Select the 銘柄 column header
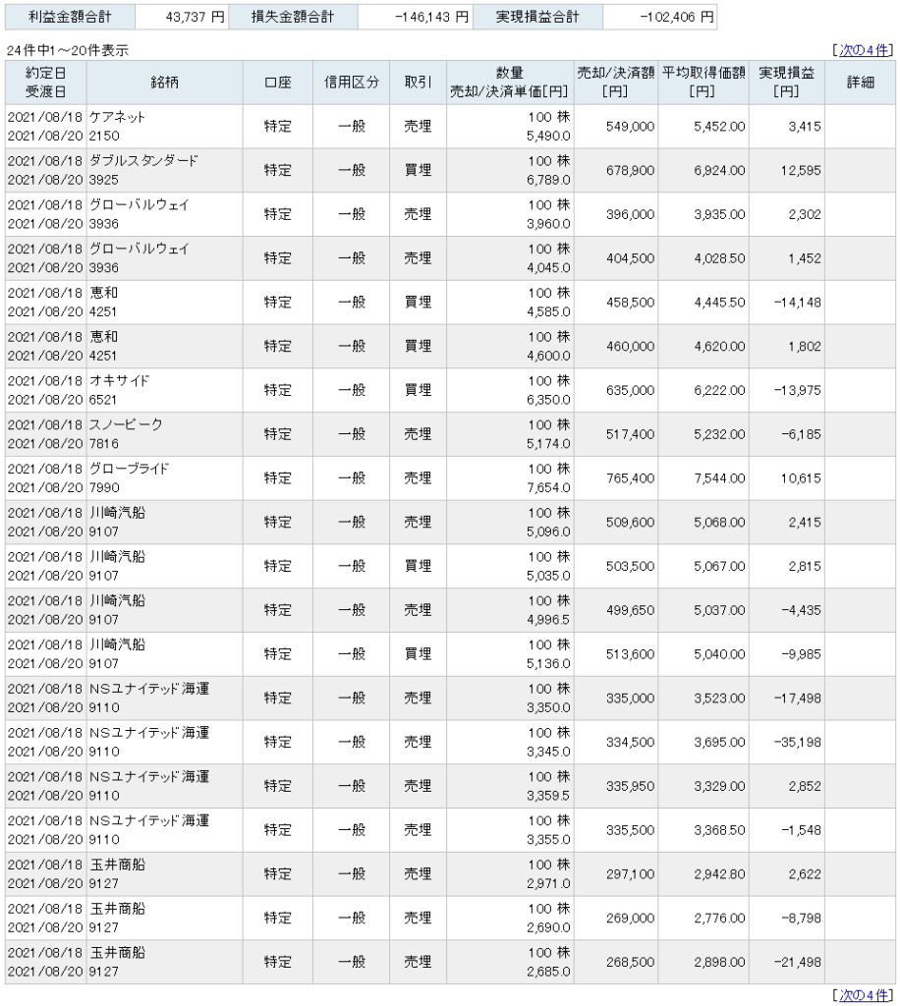 click(164, 83)
